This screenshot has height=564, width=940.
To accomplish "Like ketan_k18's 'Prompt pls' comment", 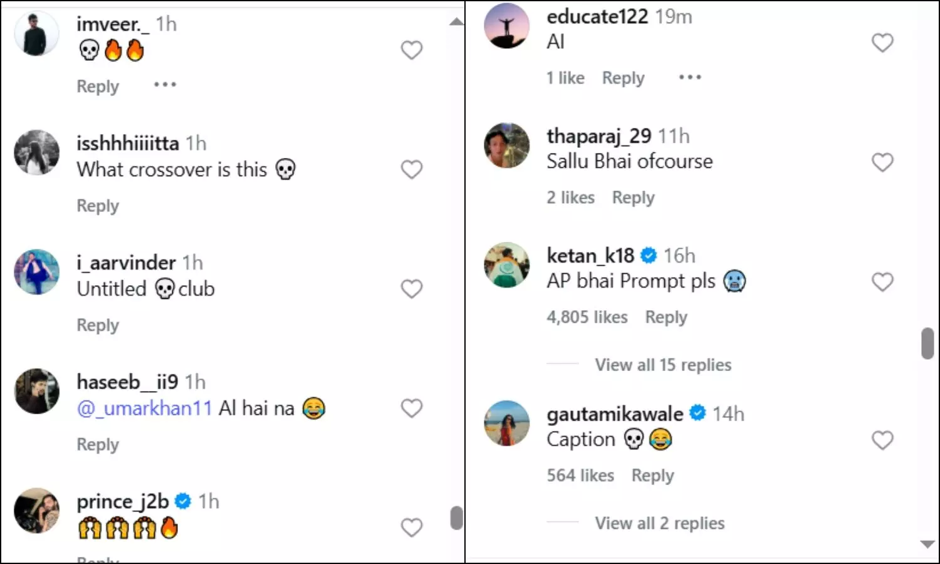I will 882,282.
